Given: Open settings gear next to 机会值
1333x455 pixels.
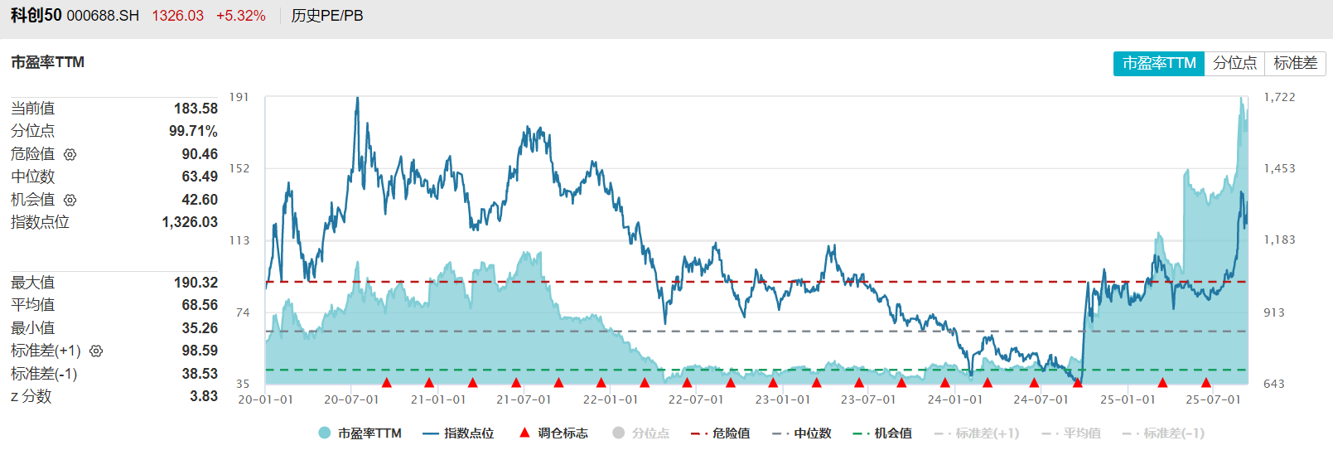Looking at the screenshot, I should (x=70, y=201).
